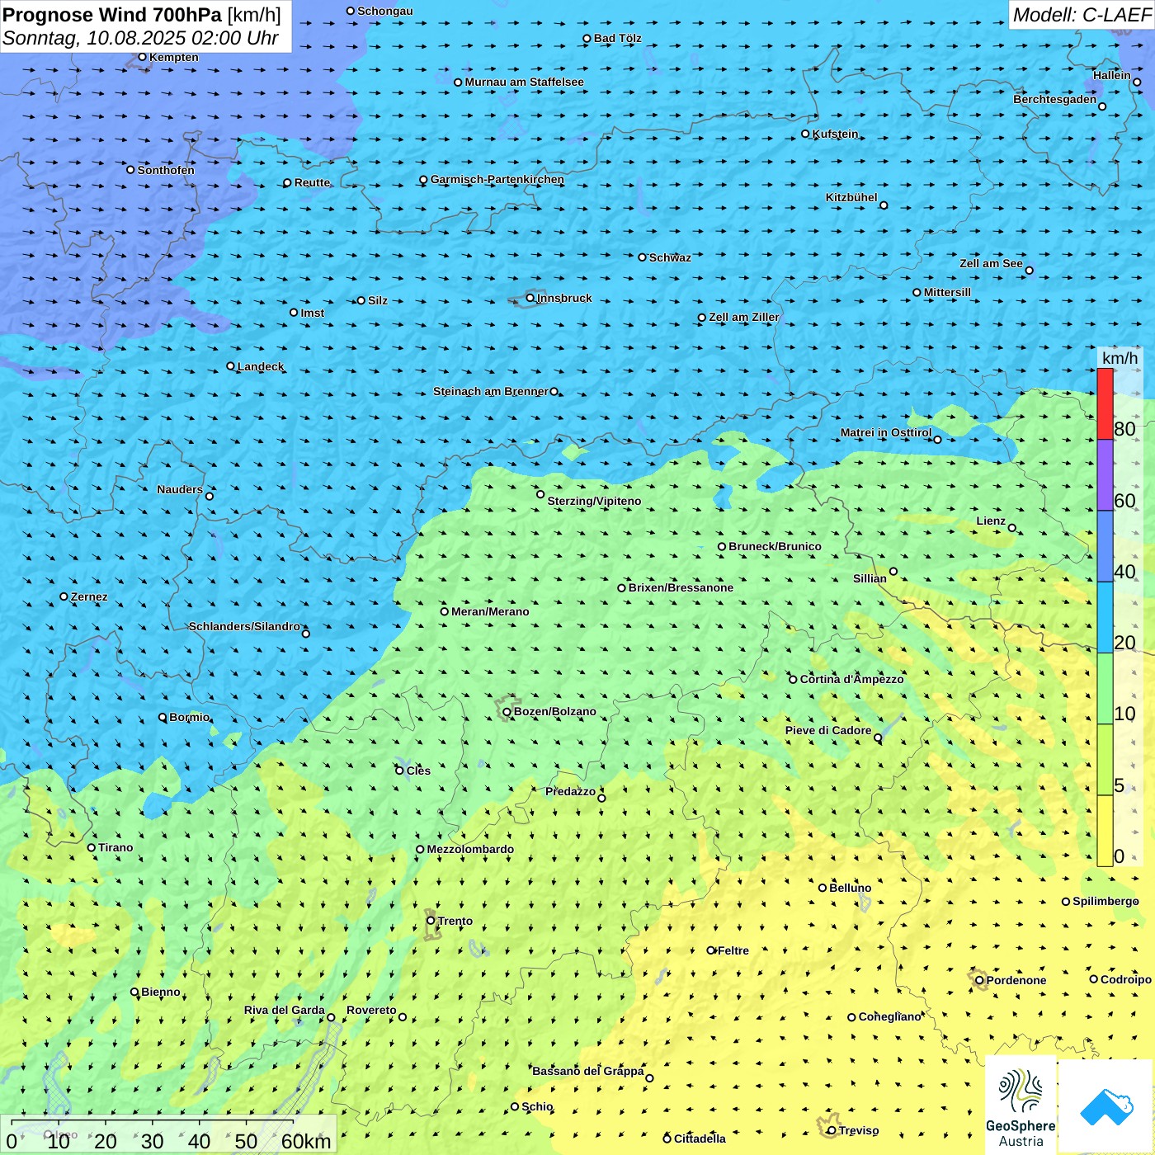This screenshot has height=1155, width=1155.
Task: Click the 'Sterzing/Vipiteno' label
Action: pos(595,501)
